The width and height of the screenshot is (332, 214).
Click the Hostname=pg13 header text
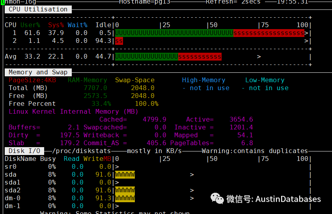pos(145,2)
